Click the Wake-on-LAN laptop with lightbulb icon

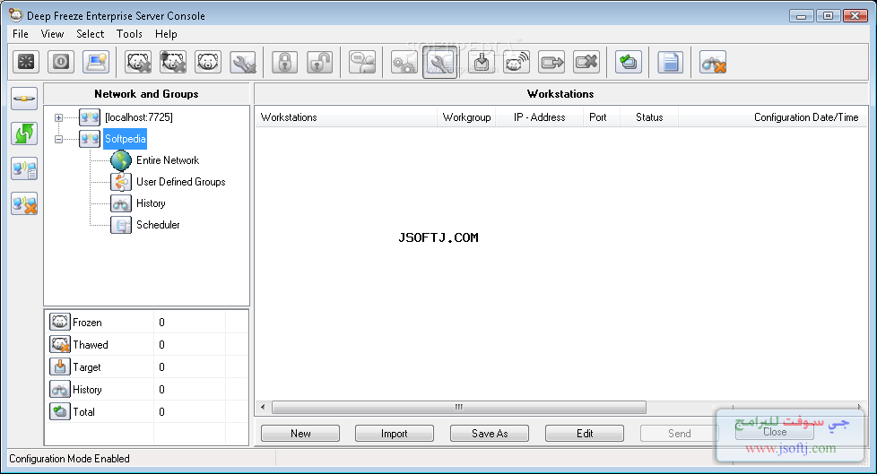[x=96, y=62]
